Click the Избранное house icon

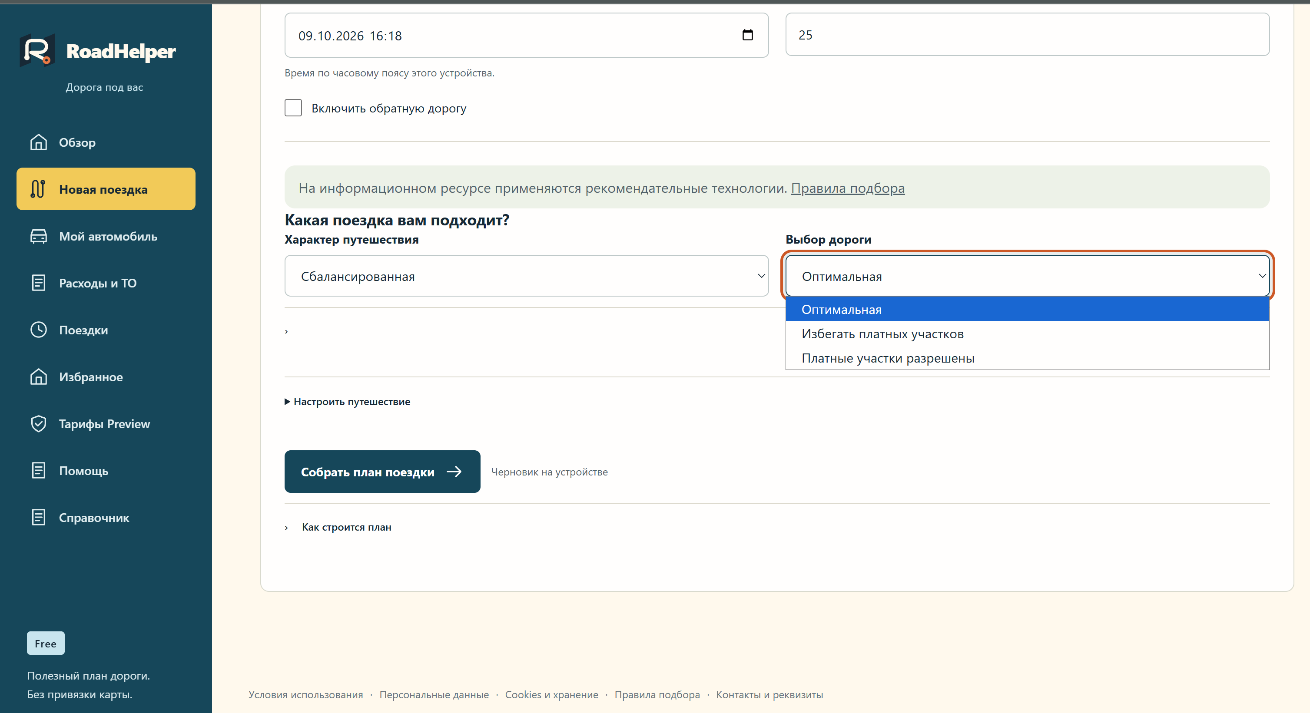[39, 377]
